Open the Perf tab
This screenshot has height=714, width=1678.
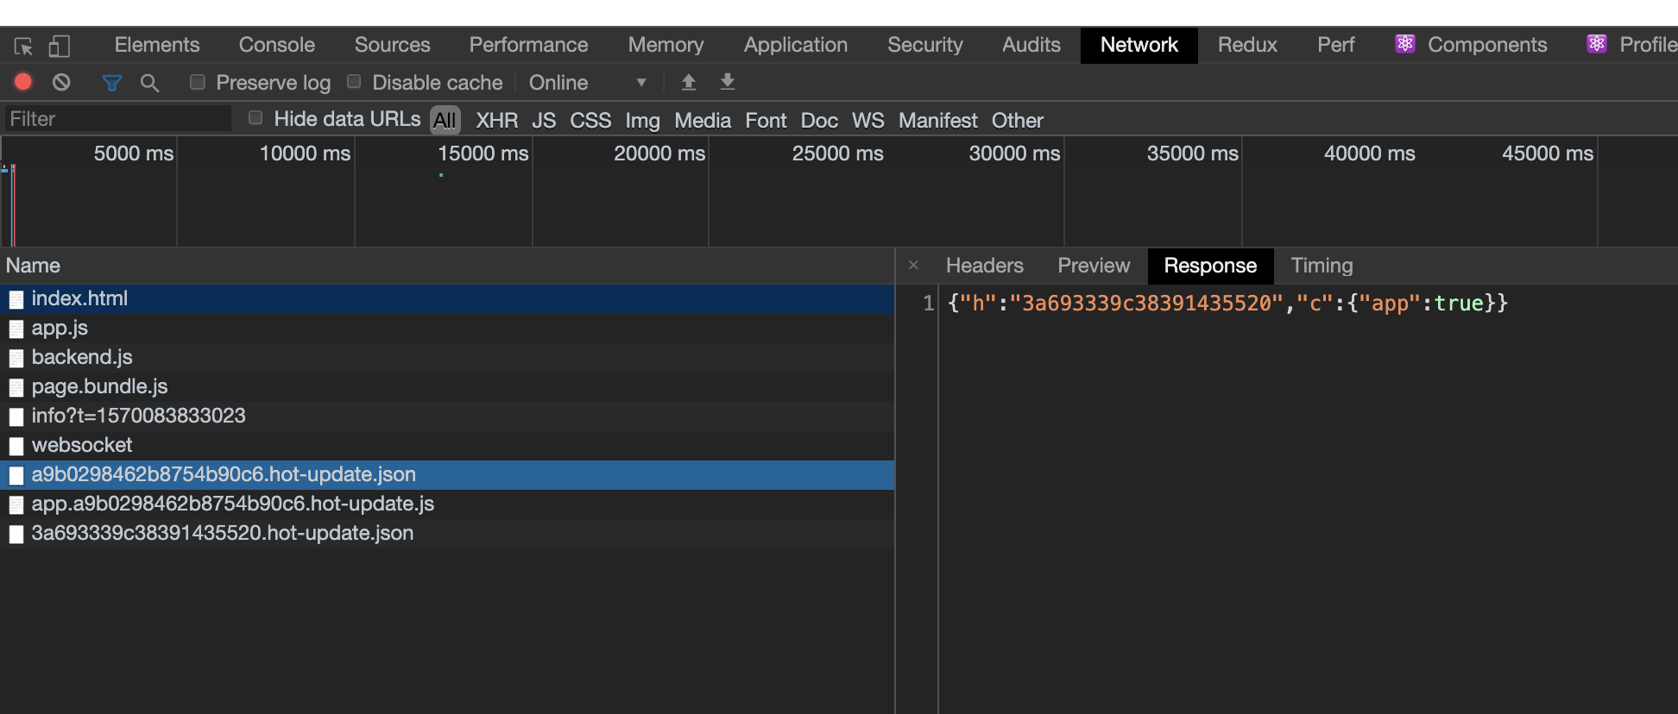pos(1336,45)
